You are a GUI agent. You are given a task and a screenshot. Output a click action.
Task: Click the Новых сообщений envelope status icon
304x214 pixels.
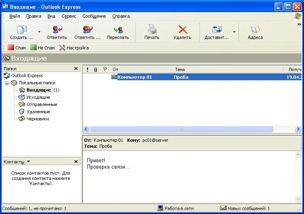click(223, 208)
